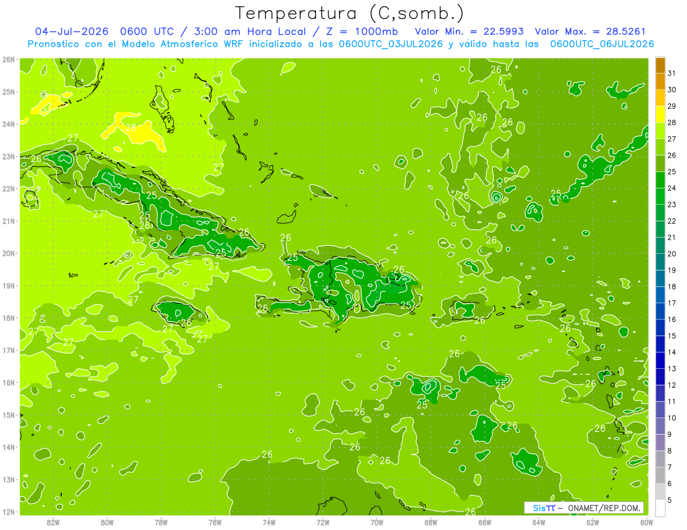Click the '12N' latitude axis label
Image resolution: width=687 pixels, height=530 pixels.
pos(9,512)
